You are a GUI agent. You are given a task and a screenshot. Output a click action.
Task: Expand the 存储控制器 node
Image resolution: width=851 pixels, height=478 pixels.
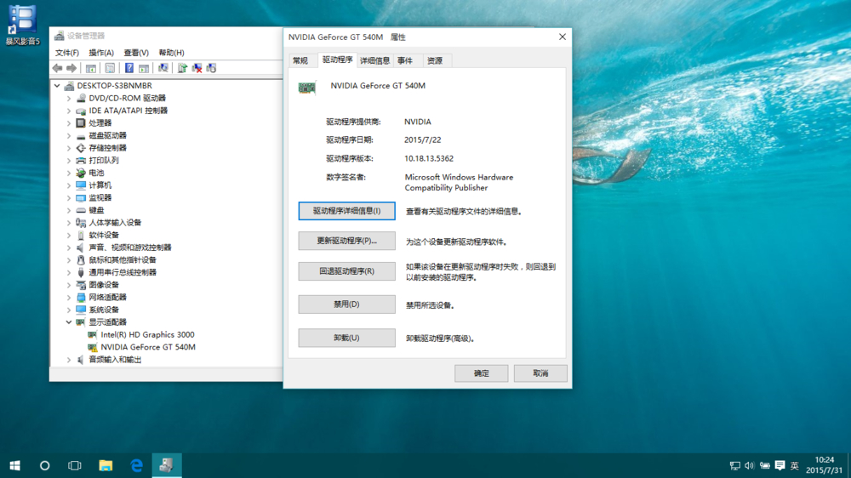pos(69,148)
